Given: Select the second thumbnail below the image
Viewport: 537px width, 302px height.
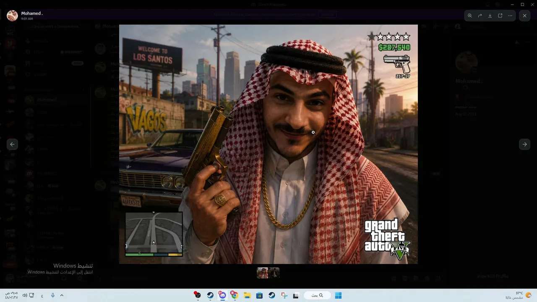Looking at the screenshot, I should click(274, 273).
